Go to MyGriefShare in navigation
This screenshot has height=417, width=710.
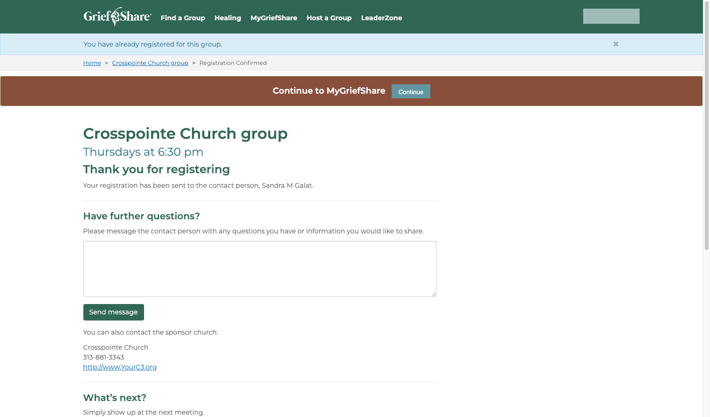click(x=274, y=18)
